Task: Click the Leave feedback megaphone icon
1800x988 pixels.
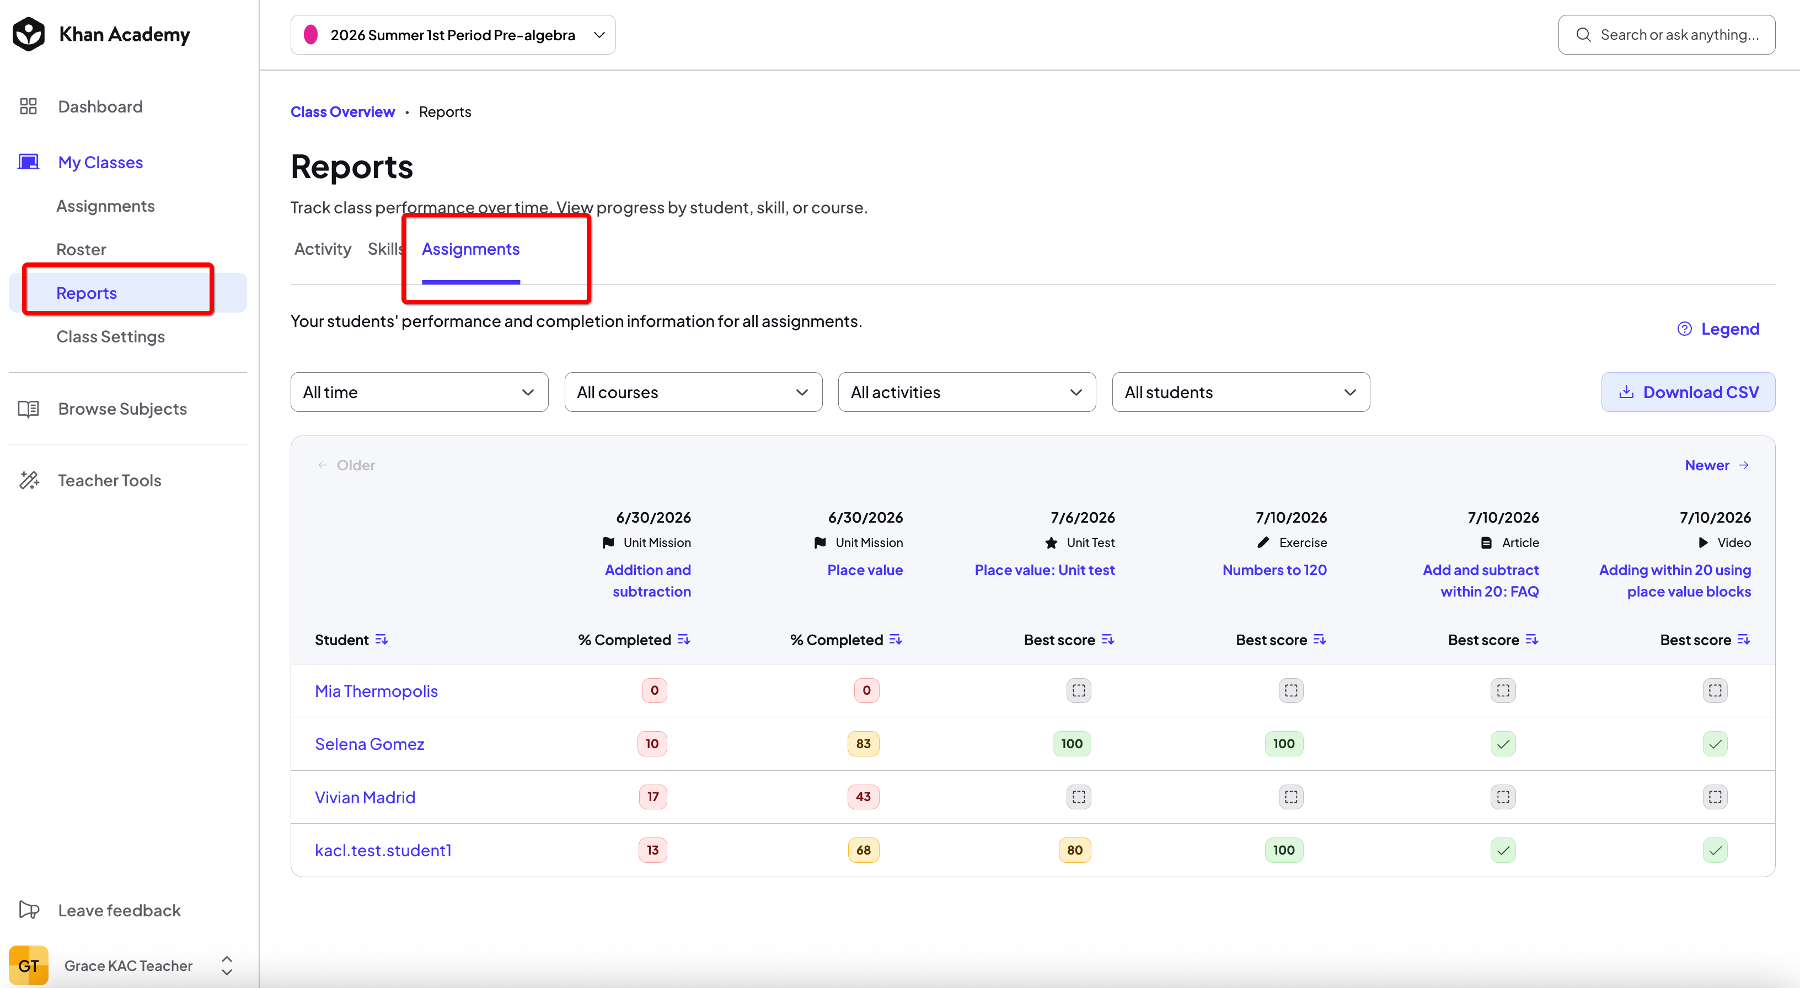Action: pyautogui.click(x=29, y=910)
